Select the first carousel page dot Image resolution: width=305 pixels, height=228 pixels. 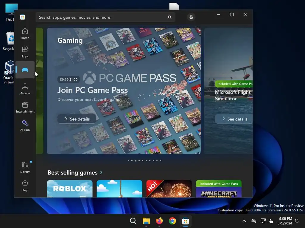tap(128, 161)
